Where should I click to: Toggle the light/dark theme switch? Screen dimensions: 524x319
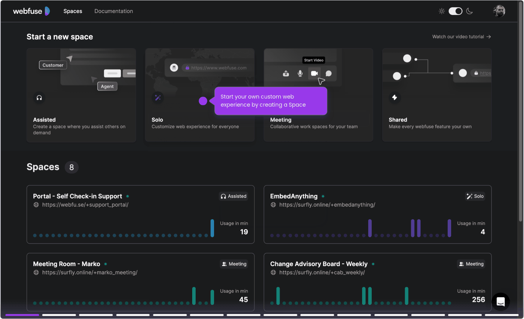(x=456, y=11)
